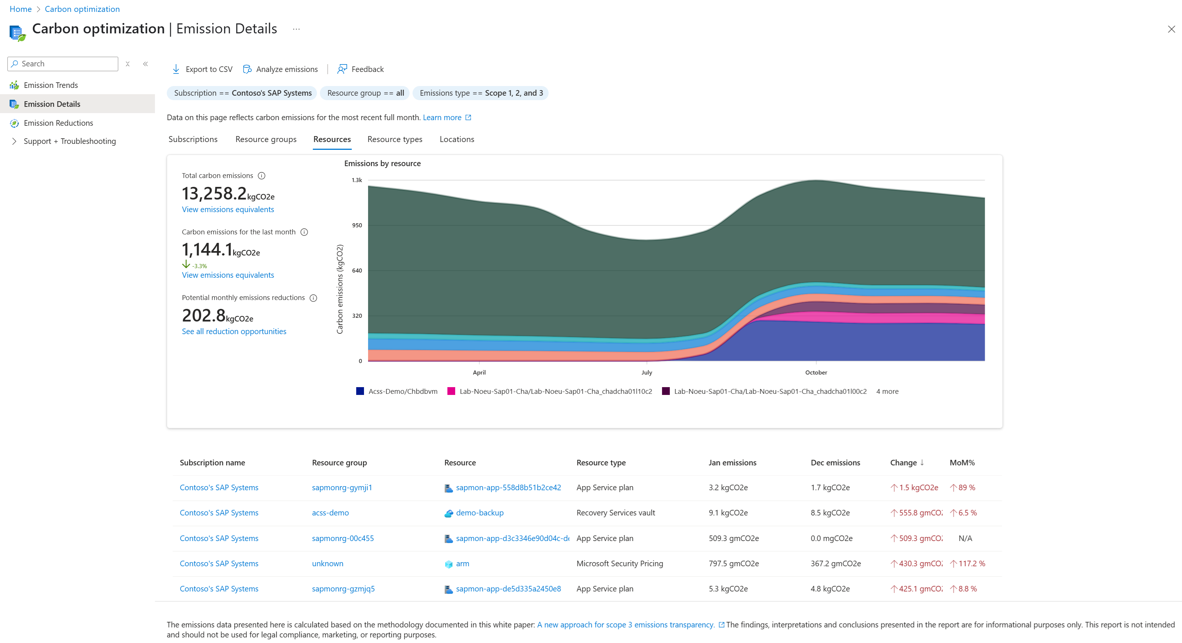The image size is (1182, 643).
Task: Click the Acss-Demo/Chbdbvm legend color swatch
Action: 360,391
